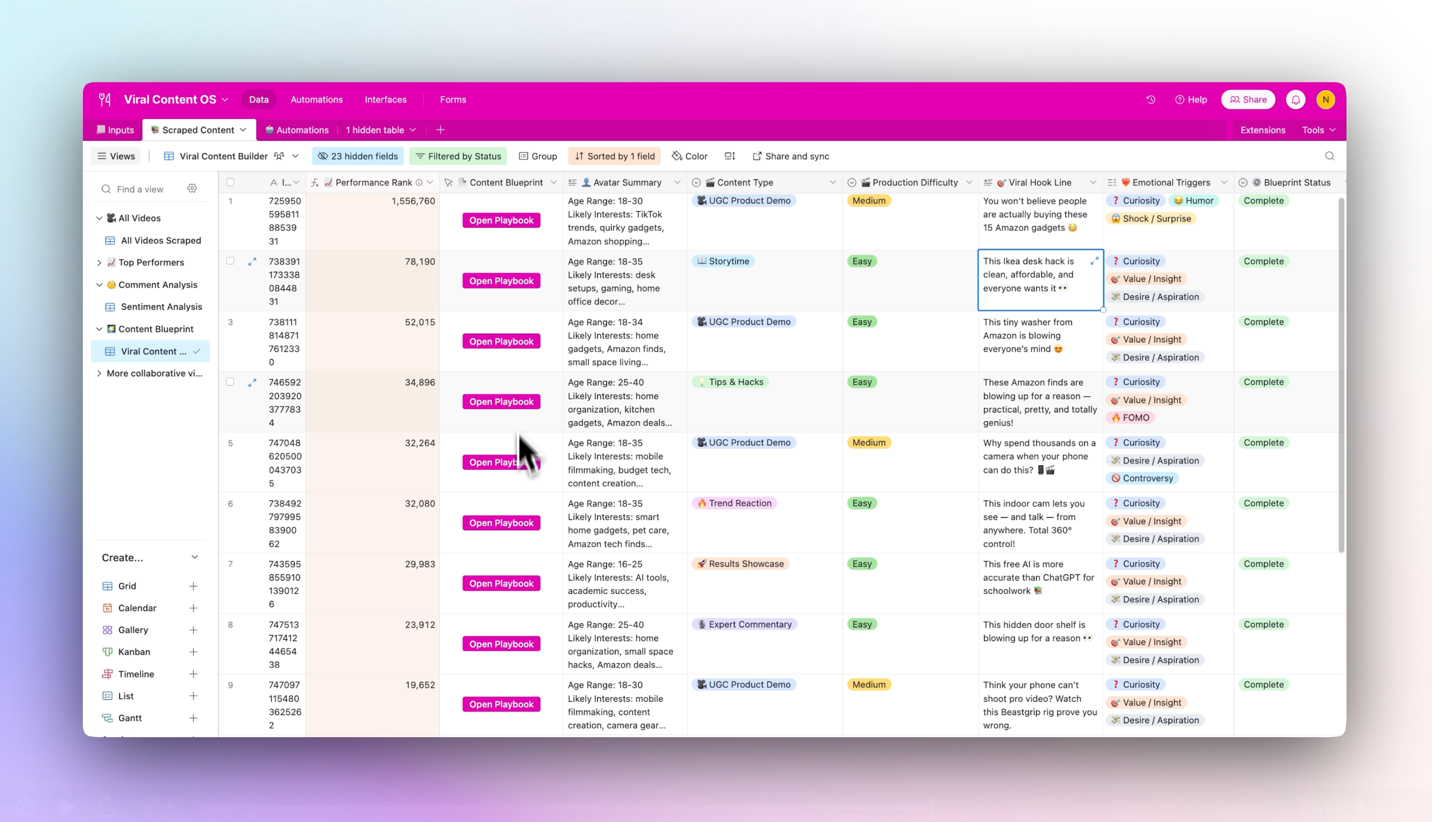
Task: Toggle select-all rows checkbox
Action: (x=230, y=183)
